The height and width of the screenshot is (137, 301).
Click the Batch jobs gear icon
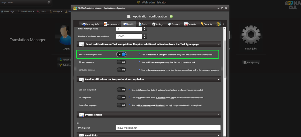[251, 35]
